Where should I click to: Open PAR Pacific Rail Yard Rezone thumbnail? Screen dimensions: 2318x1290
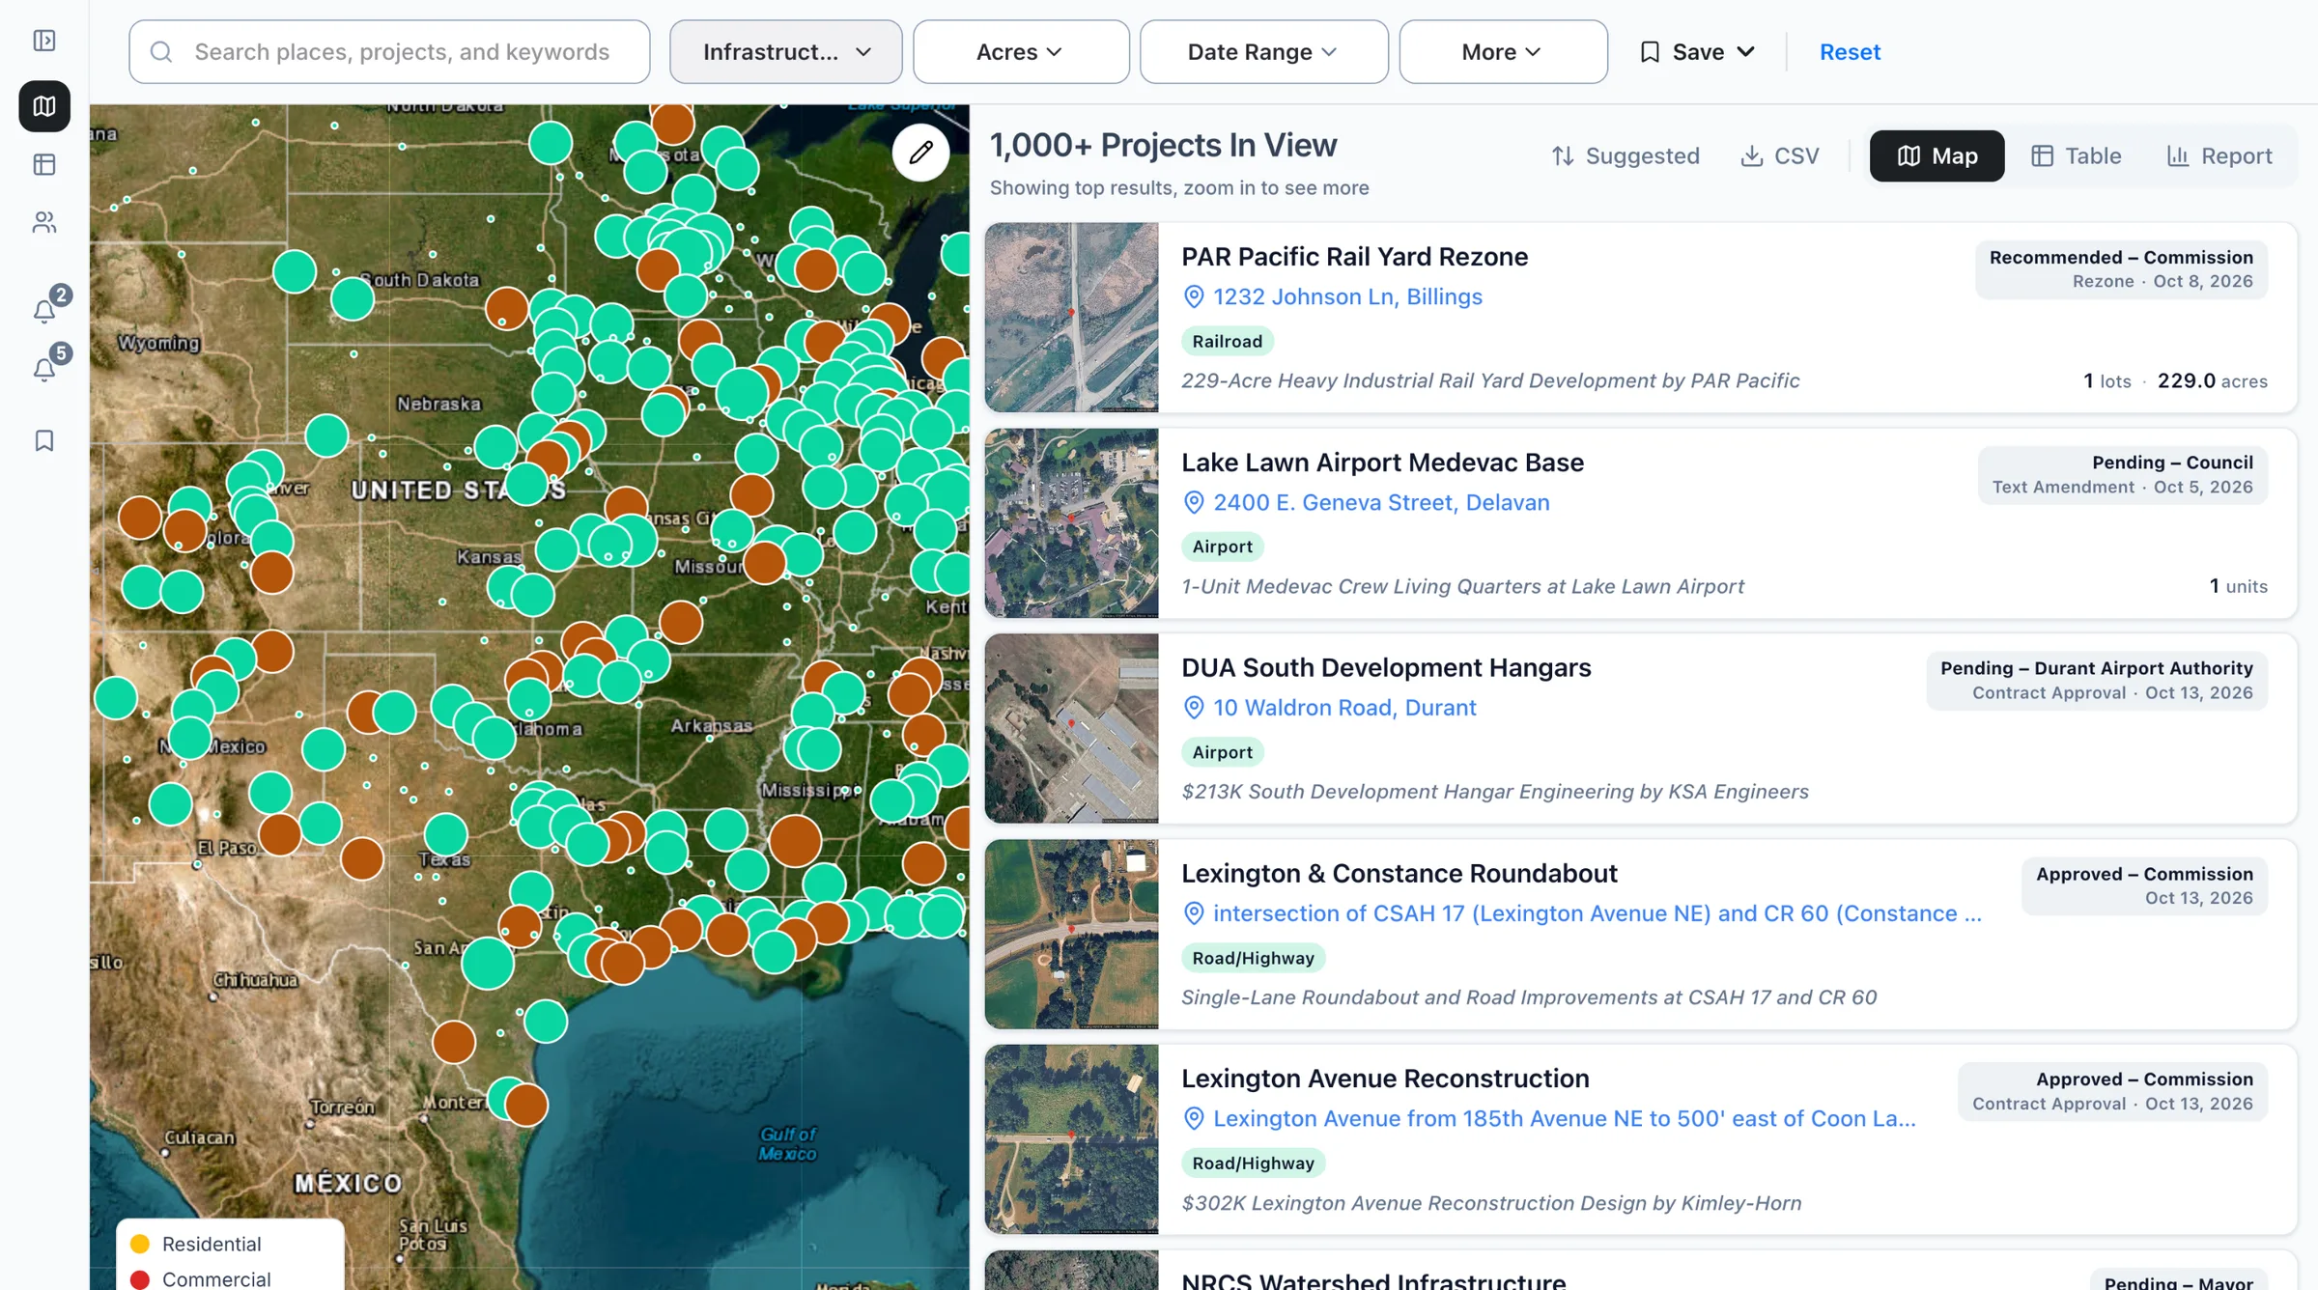1071,318
